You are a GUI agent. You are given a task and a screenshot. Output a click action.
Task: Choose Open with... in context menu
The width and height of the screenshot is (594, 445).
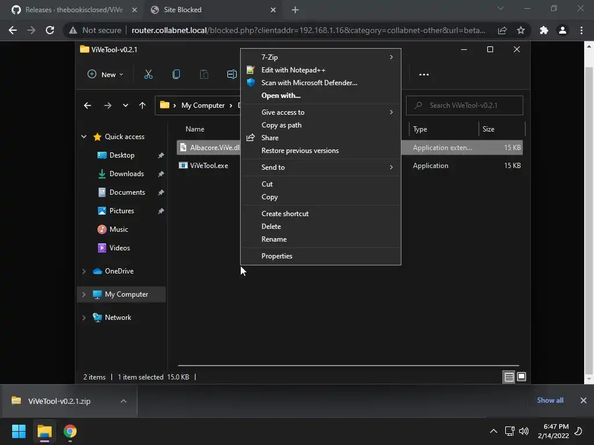click(320, 96)
